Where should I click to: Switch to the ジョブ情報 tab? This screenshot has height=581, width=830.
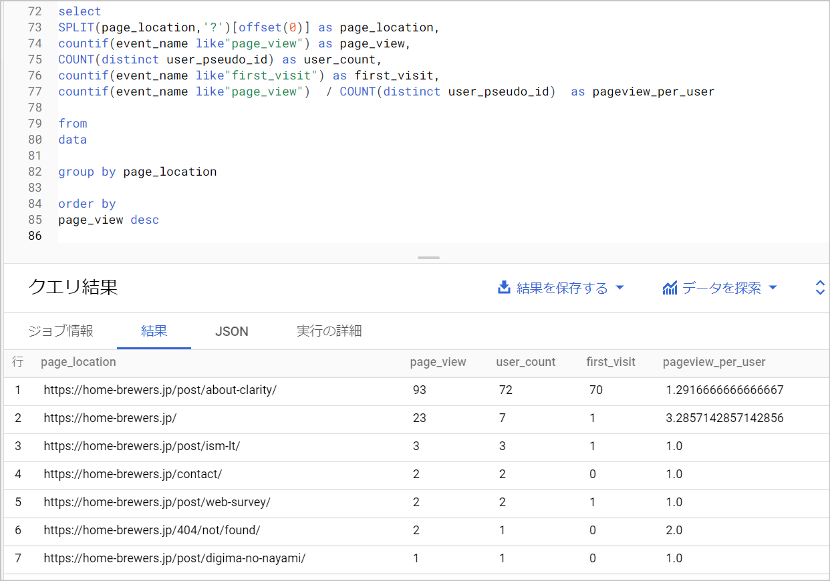(x=61, y=331)
